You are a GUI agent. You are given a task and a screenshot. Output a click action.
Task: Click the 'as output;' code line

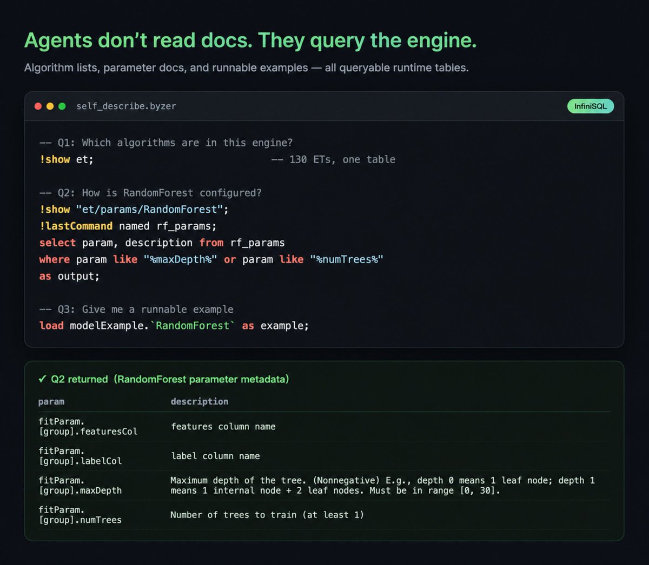coord(69,277)
